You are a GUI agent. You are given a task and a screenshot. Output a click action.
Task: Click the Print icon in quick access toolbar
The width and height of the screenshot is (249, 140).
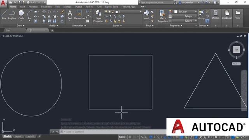pyautogui.click(x=28, y=2)
